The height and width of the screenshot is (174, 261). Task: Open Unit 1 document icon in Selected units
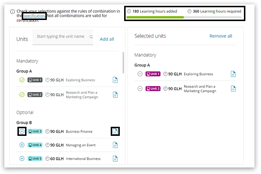point(233,74)
